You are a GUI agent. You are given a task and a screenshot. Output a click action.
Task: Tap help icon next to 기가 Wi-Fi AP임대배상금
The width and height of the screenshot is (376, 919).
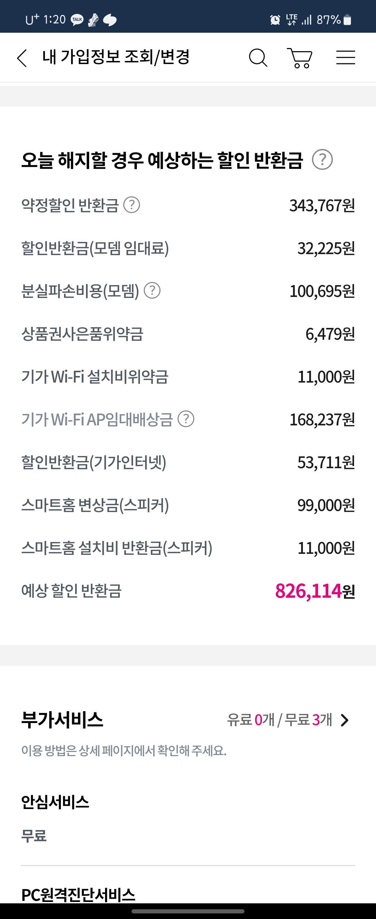pyautogui.click(x=186, y=419)
